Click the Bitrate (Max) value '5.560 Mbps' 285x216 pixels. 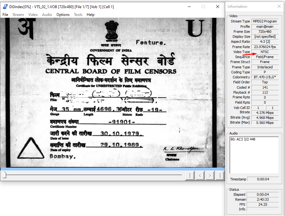(265, 123)
